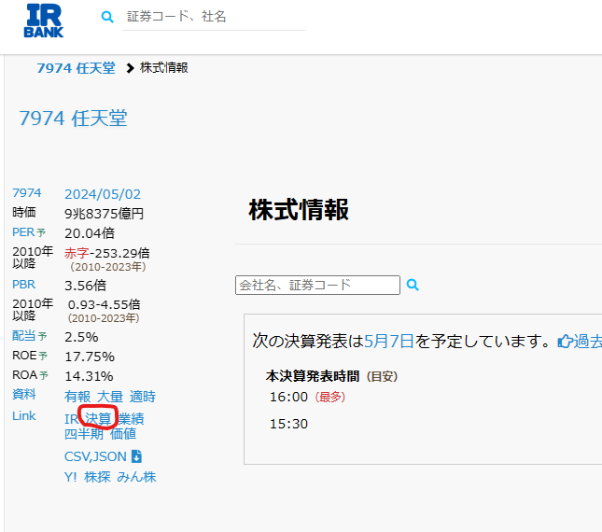Click the thumbs-up icon next to 過去
Screen dimensions: 602x532
(x=566, y=341)
